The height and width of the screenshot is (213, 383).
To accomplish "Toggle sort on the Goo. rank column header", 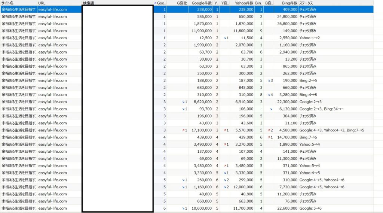I will [160, 3].
